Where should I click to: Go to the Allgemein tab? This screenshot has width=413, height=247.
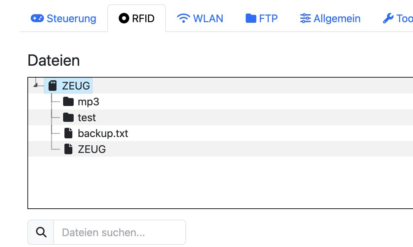click(x=337, y=18)
